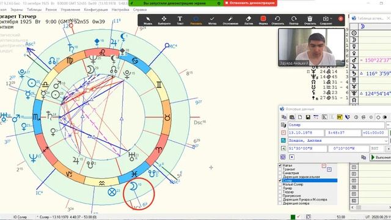391x220 pixels.
Task: Click the hollow circle icon
Action: pos(378,117)
